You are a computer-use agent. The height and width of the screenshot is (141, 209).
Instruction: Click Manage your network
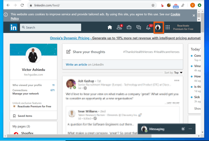pyautogui.click(x=26, y=94)
